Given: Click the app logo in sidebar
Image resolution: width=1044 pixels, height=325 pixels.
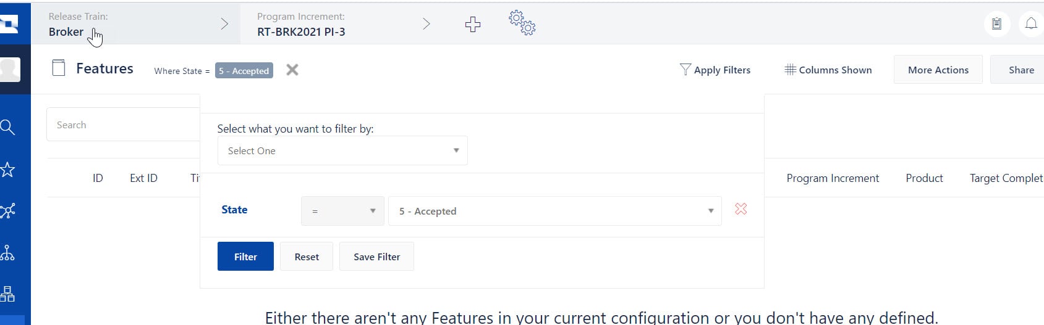Looking at the screenshot, I should pos(9,23).
